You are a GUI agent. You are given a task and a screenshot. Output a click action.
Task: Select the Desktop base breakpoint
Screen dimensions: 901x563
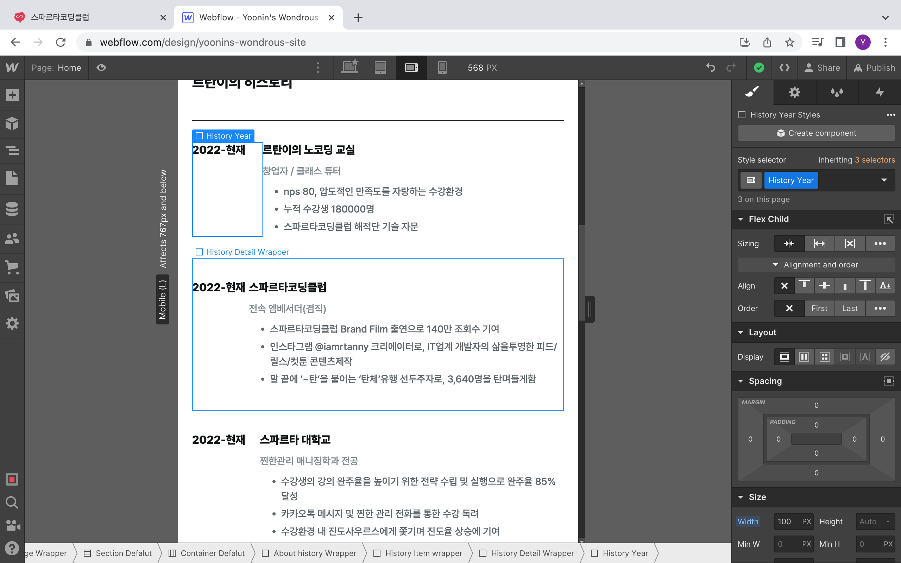[x=349, y=68]
